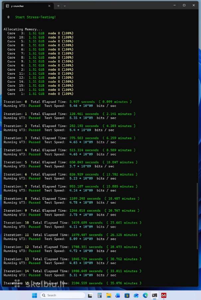Click '1109.248 seconds' elapsed time
This screenshot has width=201, height=300.
pos(85,198)
